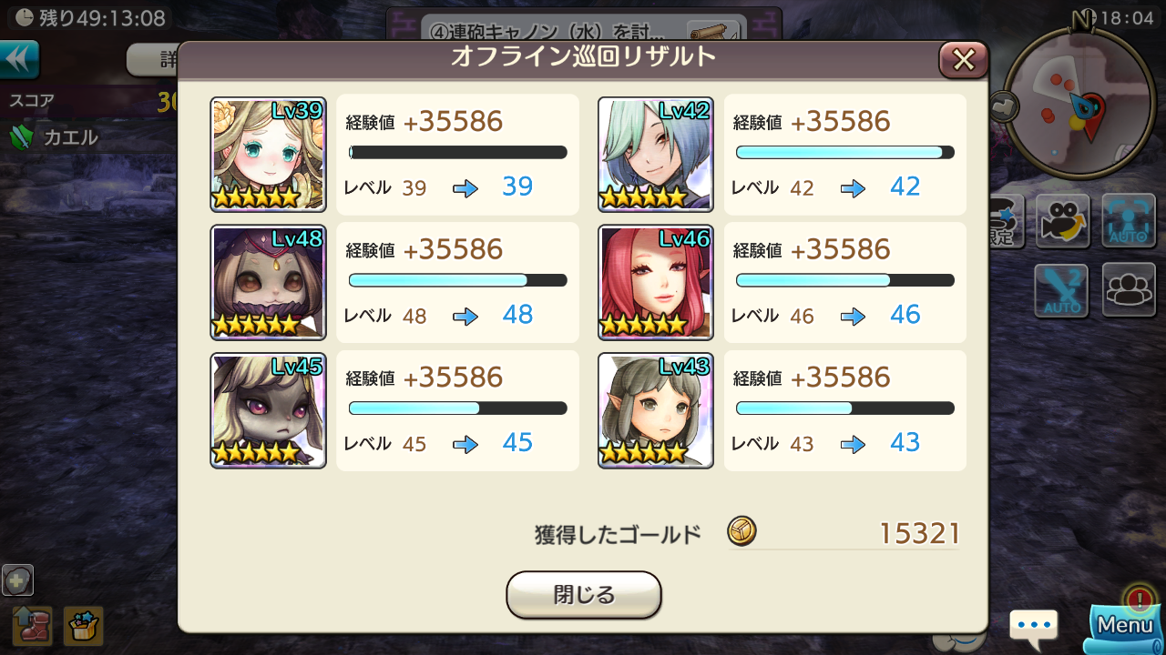Open the blue Menu button
The height and width of the screenshot is (655, 1166).
[x=1126, y=624]
